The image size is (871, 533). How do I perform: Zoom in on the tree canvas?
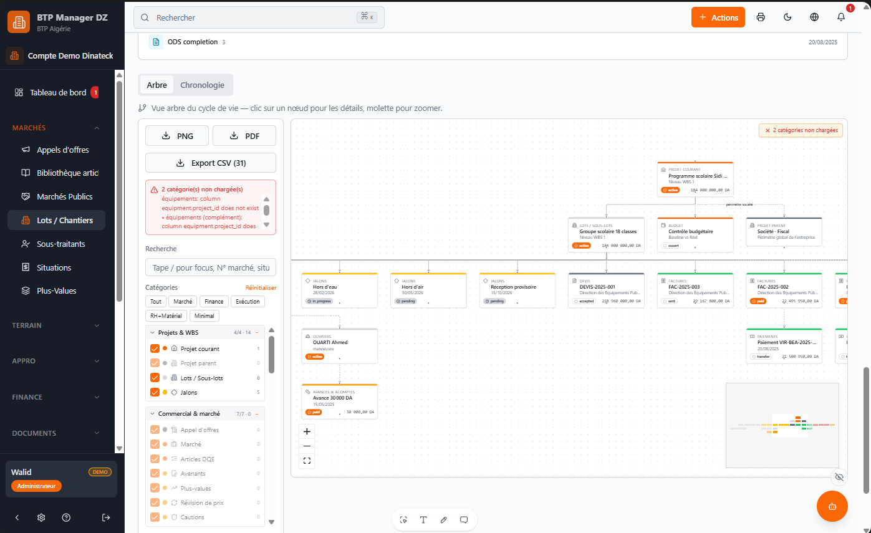click(x=306, y=431)
